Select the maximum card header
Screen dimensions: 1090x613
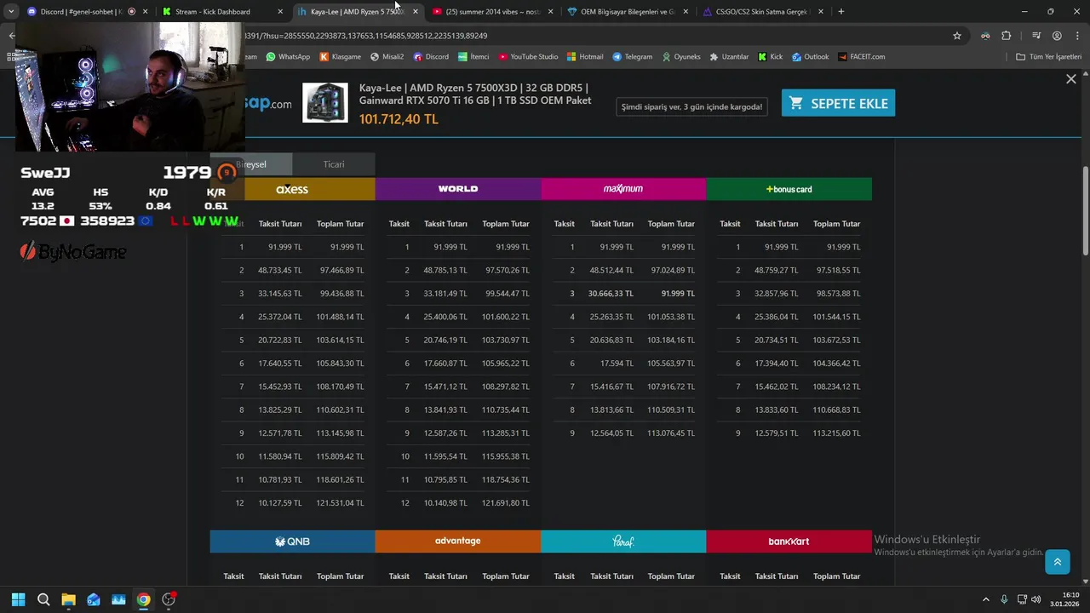[623, 189]
